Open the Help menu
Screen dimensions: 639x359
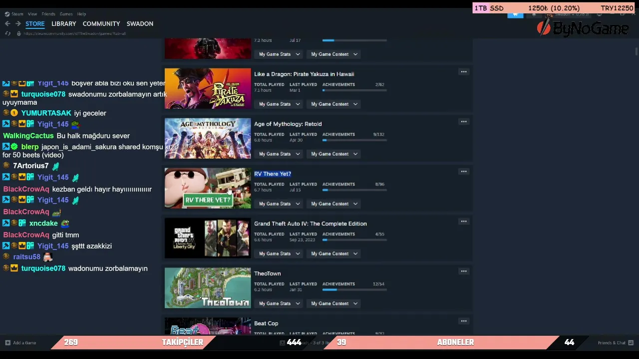(82, 14)
